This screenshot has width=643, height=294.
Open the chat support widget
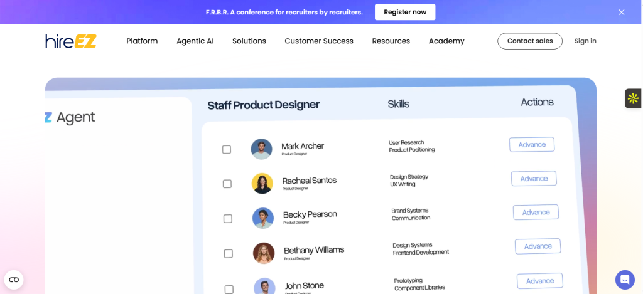[x=625, y=280]
